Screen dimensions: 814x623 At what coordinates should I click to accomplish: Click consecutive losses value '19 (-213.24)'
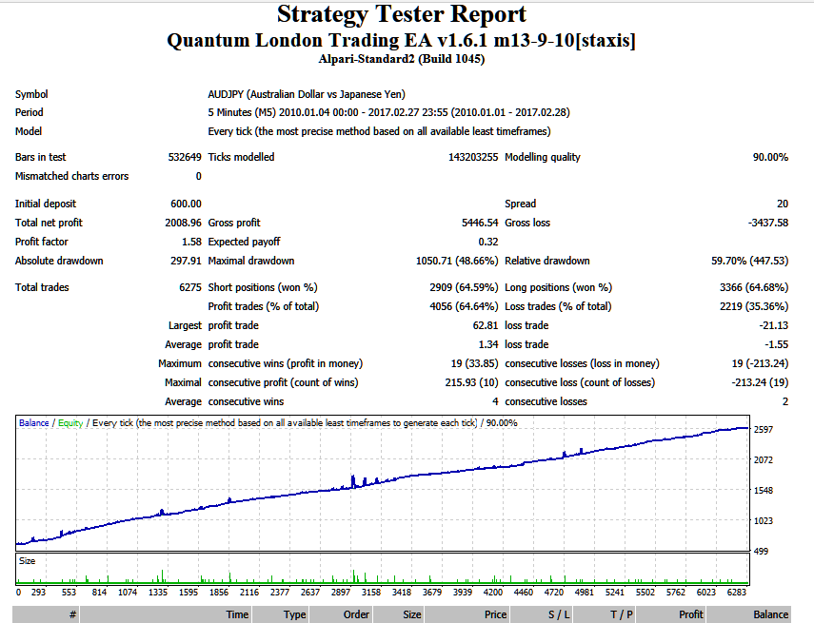(760, 363)
